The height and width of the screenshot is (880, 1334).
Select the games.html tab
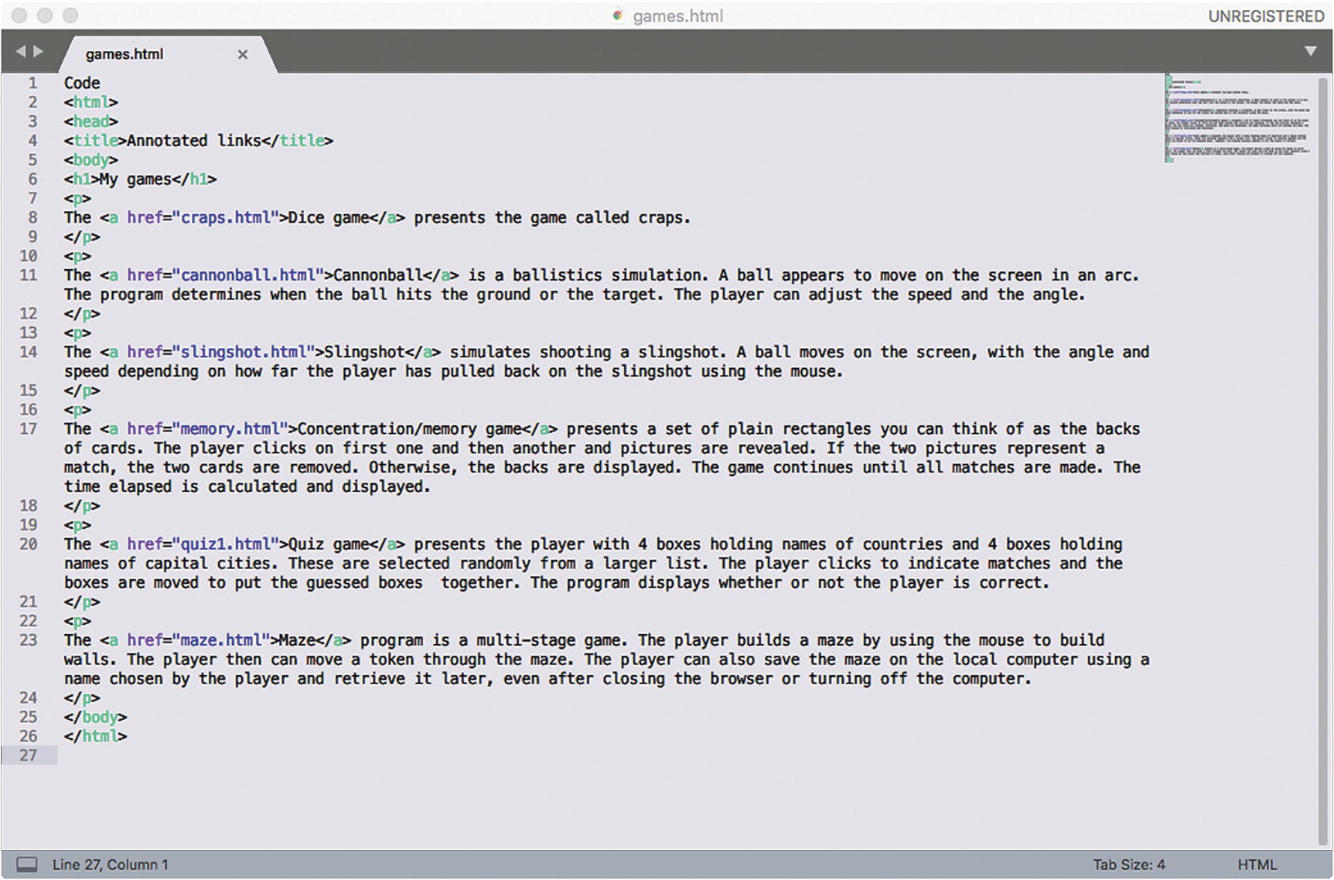click(125, 54)
